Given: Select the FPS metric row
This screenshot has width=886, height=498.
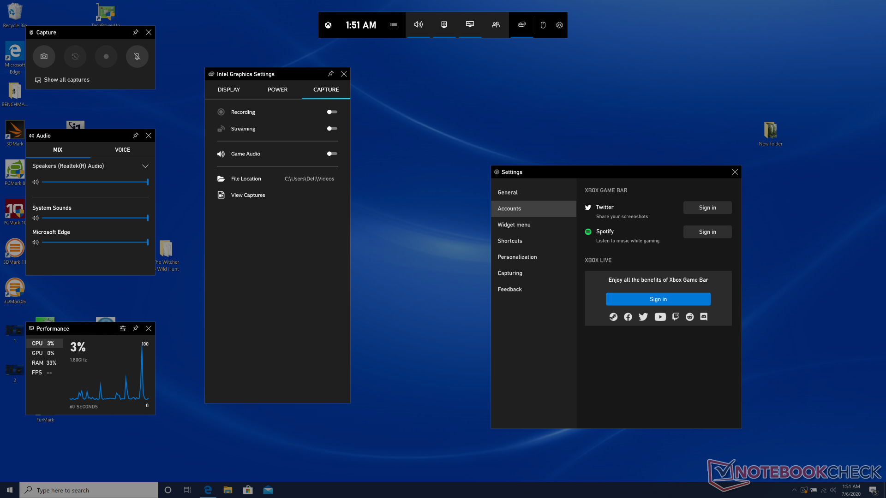Looking at the screenshot, I should (44, 373).
